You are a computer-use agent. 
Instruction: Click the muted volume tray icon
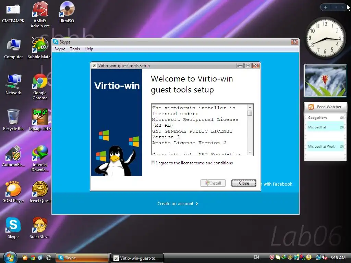pyautogui.click(x=325, y=258)
